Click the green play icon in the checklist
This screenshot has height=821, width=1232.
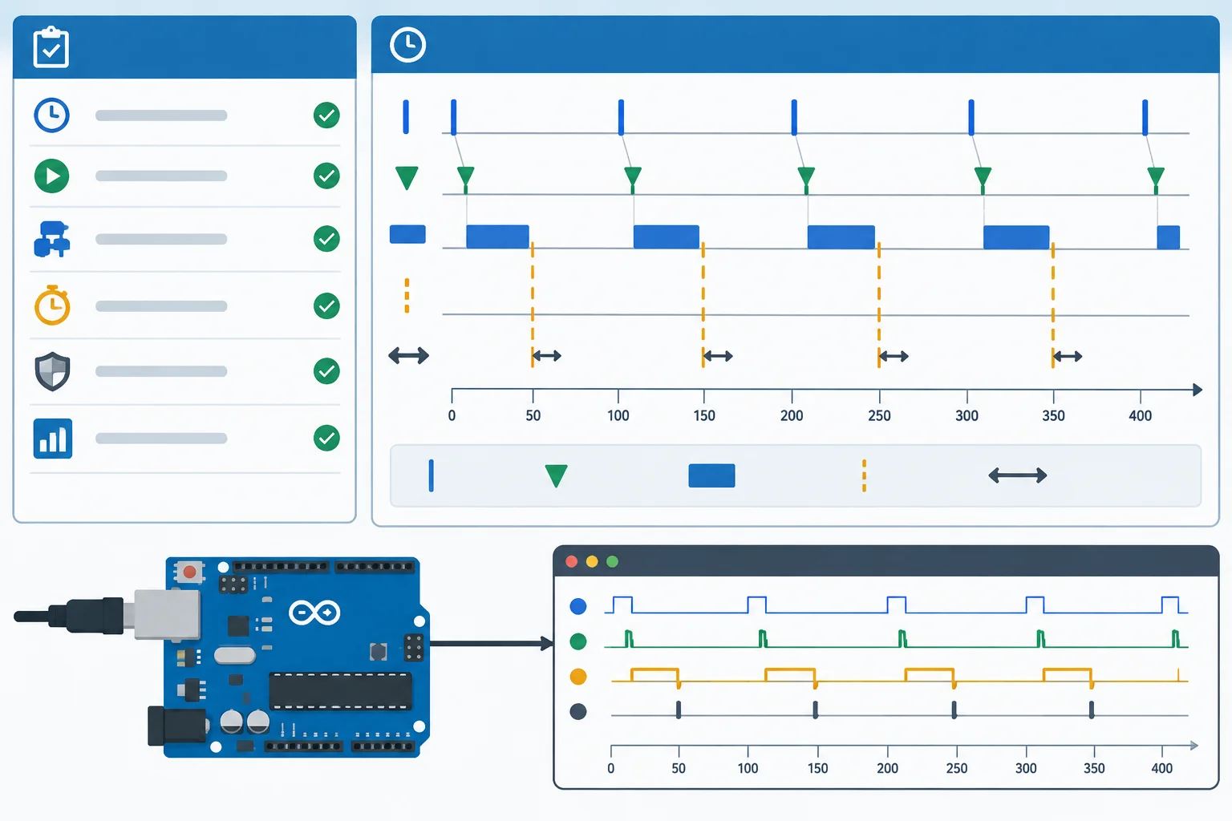tap(52, 176)
